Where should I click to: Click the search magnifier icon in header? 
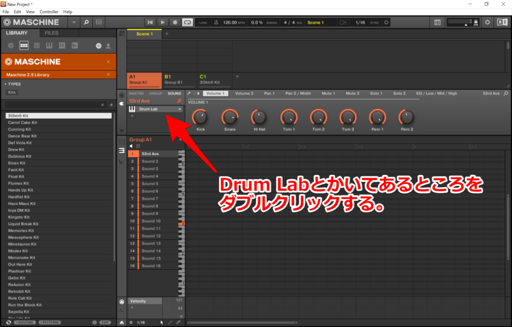(86, 22)
